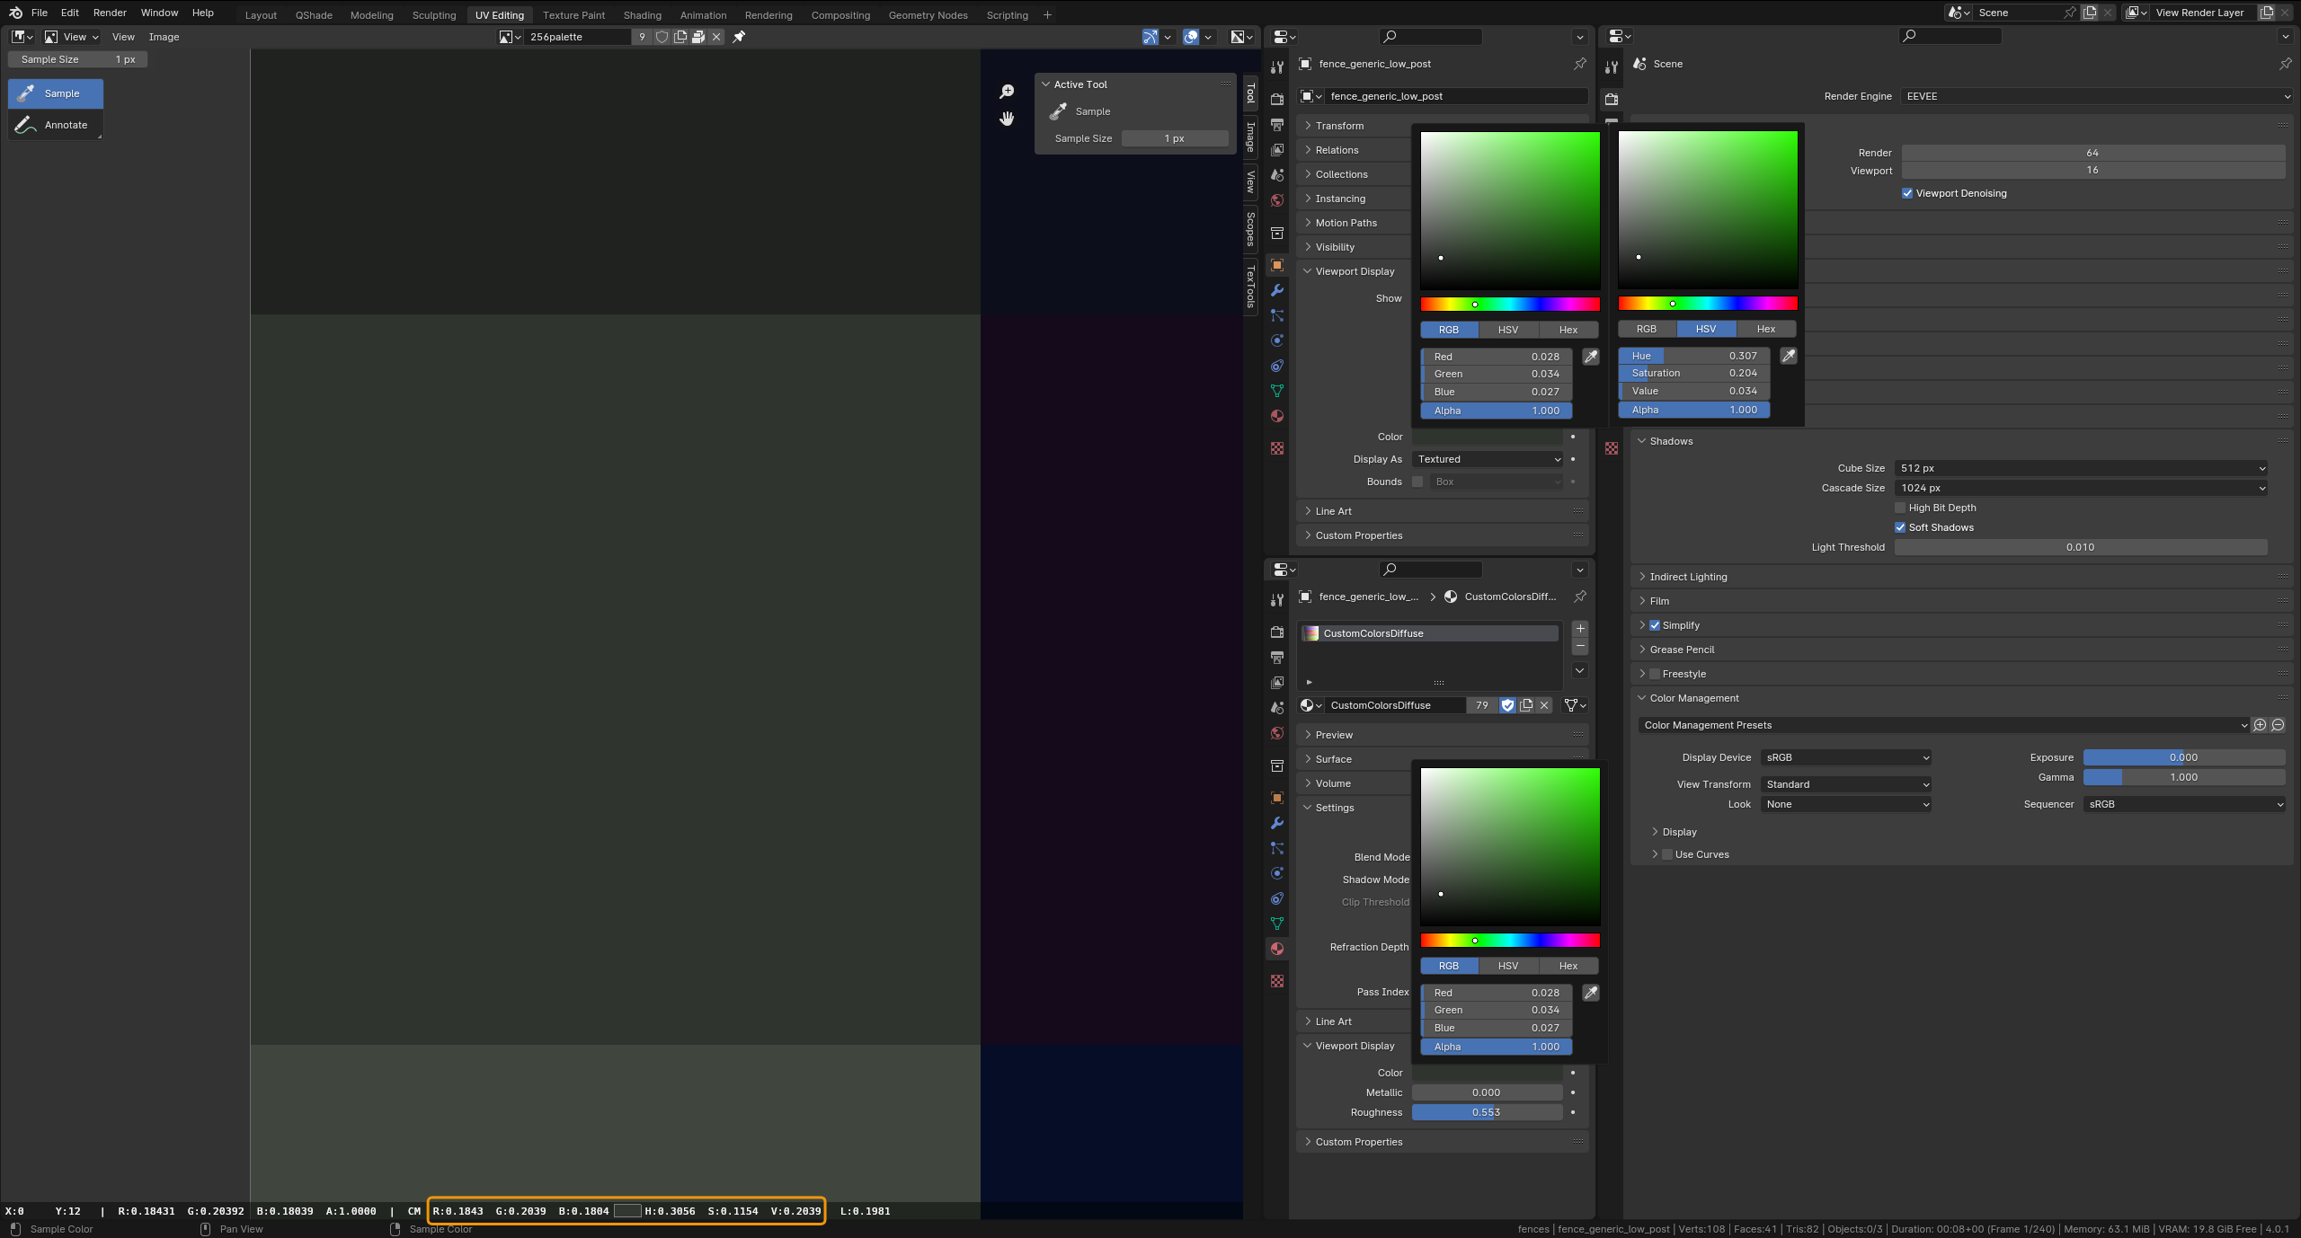Switch to the Shading workspace tab
This screenshot has height=1238, width=2301.
pos(642,15)
